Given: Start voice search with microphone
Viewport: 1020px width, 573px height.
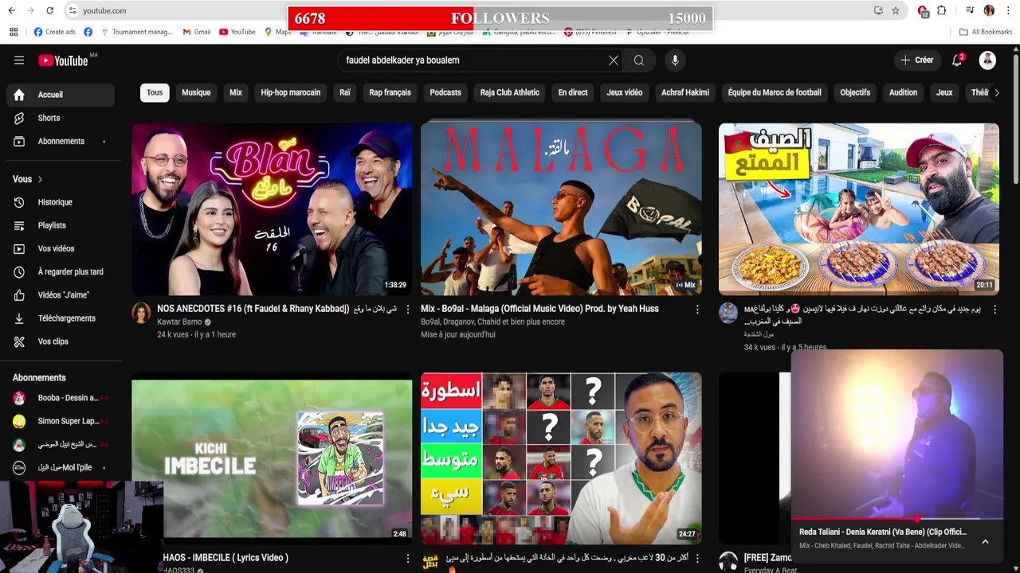Looking at the screenshot, I should [x=675, y=60].
